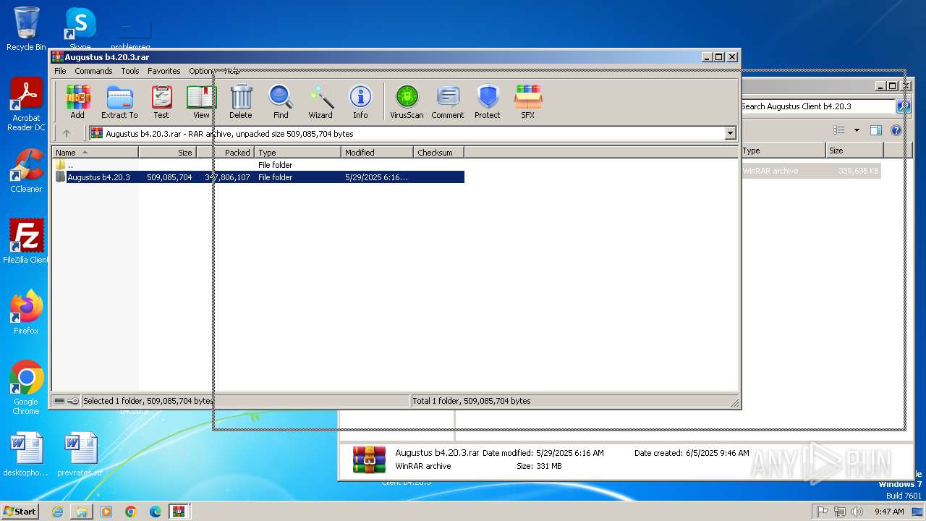This screenshot has width=926, height=521.
Task: Open Recycle Bin desktop icon
Action: click(26, 29)
